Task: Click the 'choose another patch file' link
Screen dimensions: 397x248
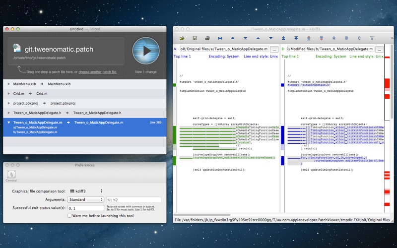Action: [98, 72]
